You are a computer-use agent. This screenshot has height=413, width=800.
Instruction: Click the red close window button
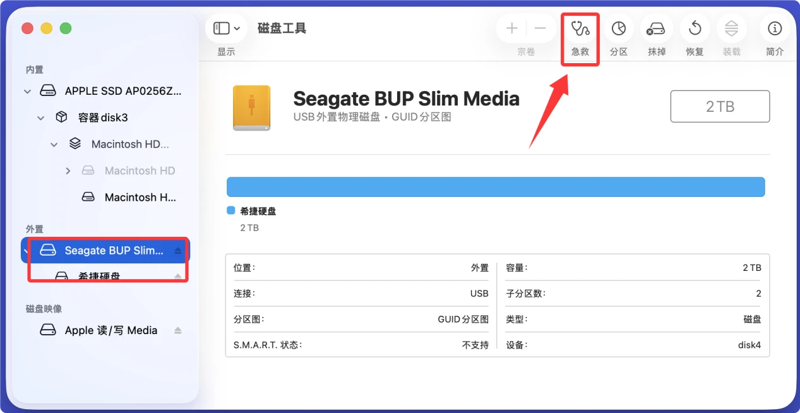point(27,28)
